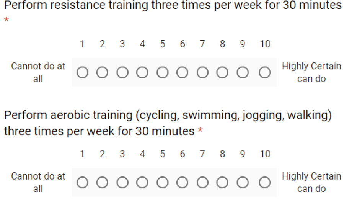The image size is (352, 201).
Task: Select rating 9 for resistance training
Action: pos(243,72)
